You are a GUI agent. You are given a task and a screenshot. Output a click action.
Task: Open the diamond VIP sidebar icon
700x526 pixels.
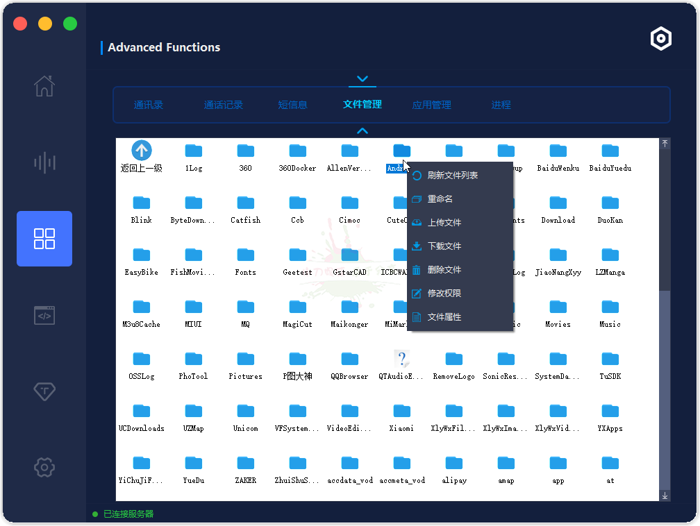point(44,391)
